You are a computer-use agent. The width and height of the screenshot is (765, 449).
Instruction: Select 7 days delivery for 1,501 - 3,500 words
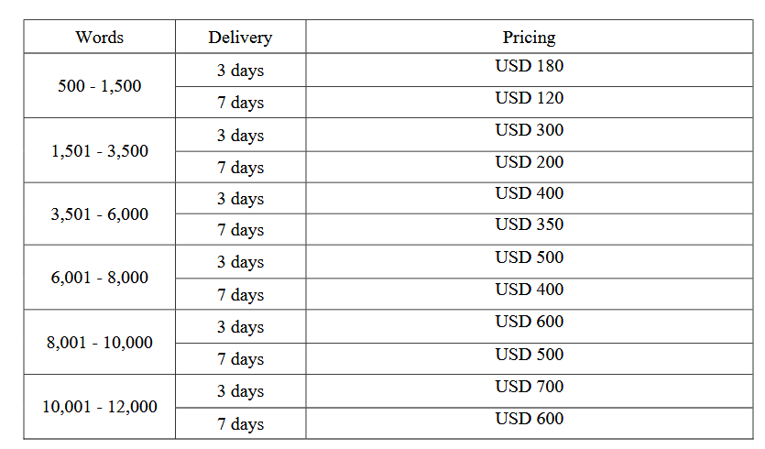tap(240, 168)
